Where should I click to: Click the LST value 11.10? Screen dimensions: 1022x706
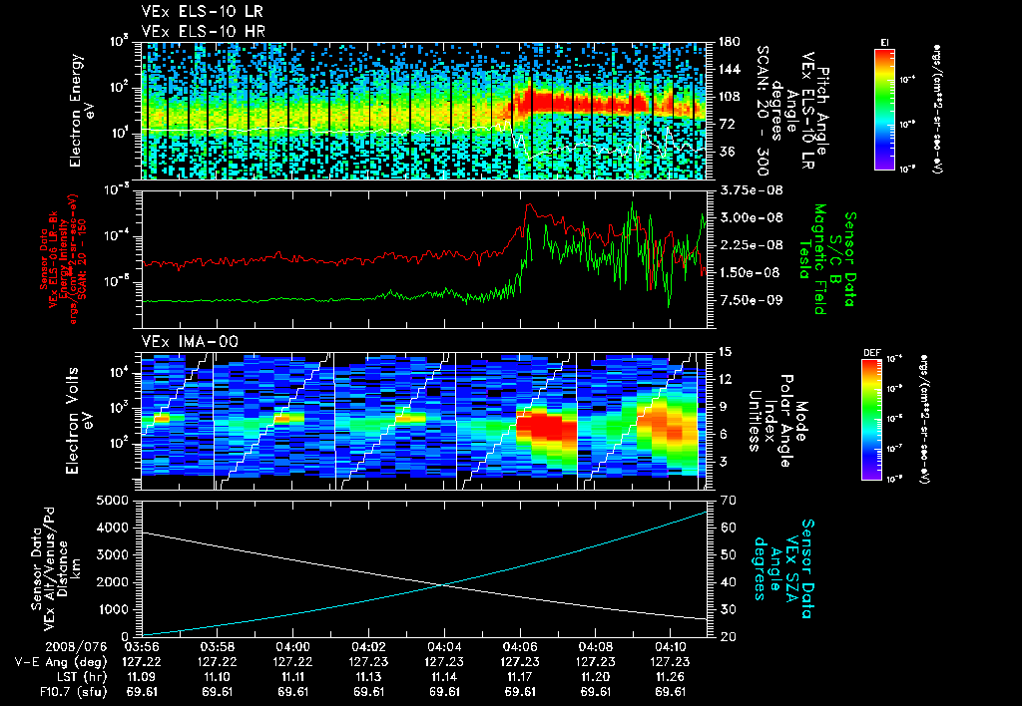point(217,677)
